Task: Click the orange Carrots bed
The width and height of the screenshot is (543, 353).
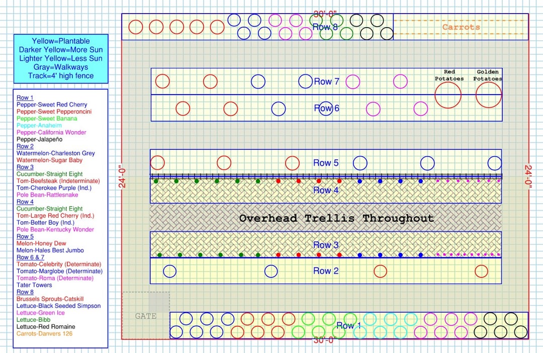Action: [461, 27]
